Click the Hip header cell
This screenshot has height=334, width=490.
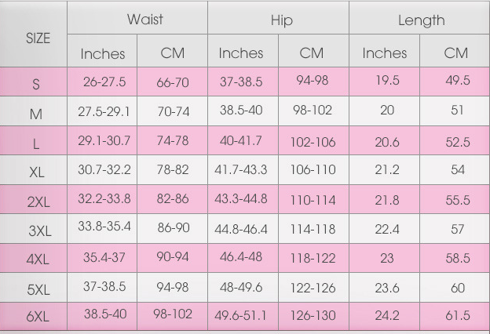[281, 21]
